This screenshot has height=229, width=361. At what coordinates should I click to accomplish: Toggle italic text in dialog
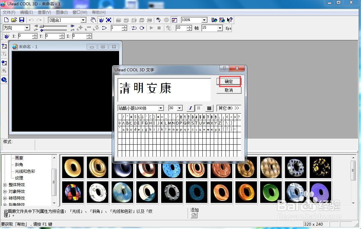click(x=190, y=108)
